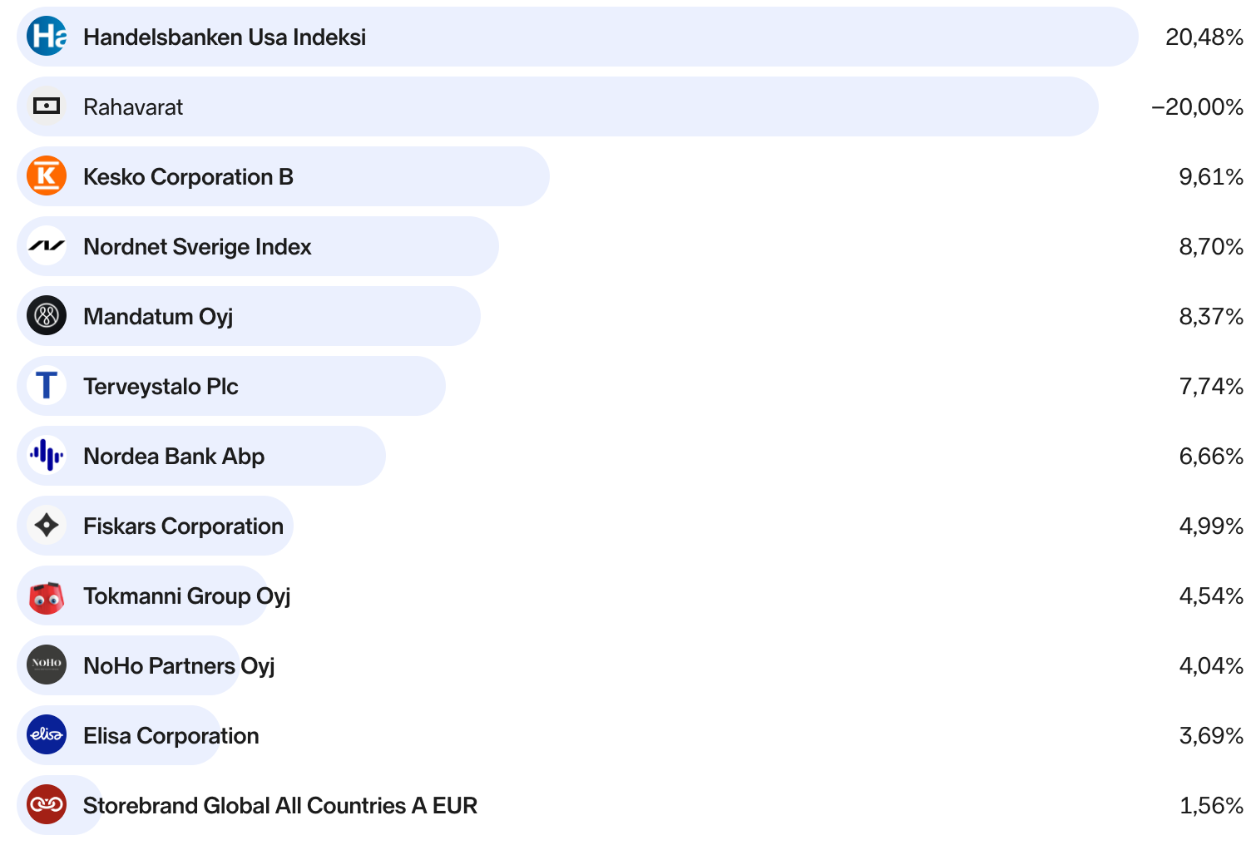Click the red Tokmanni mascot icon
This screenshot has height=845, width=1246.
pyautogui.click(x=47, y=597)
